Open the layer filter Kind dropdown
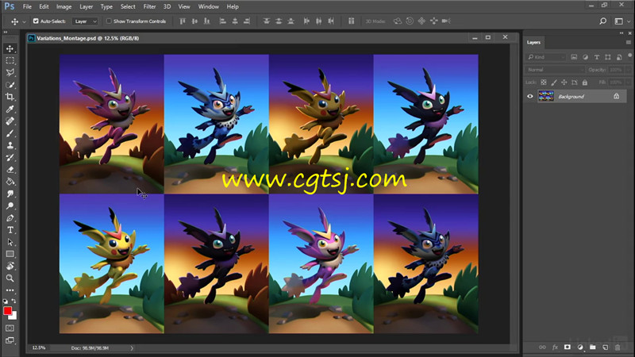The image size is (635, 357). coord(545,57)
